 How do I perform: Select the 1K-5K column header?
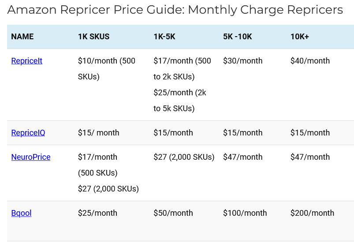[164, 37]
